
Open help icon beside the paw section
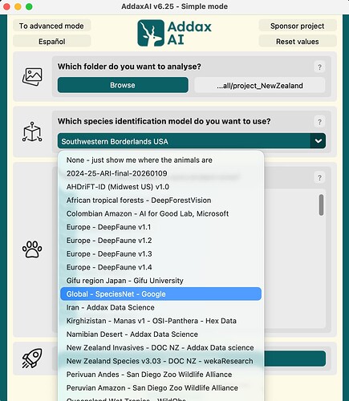(319, 178)
